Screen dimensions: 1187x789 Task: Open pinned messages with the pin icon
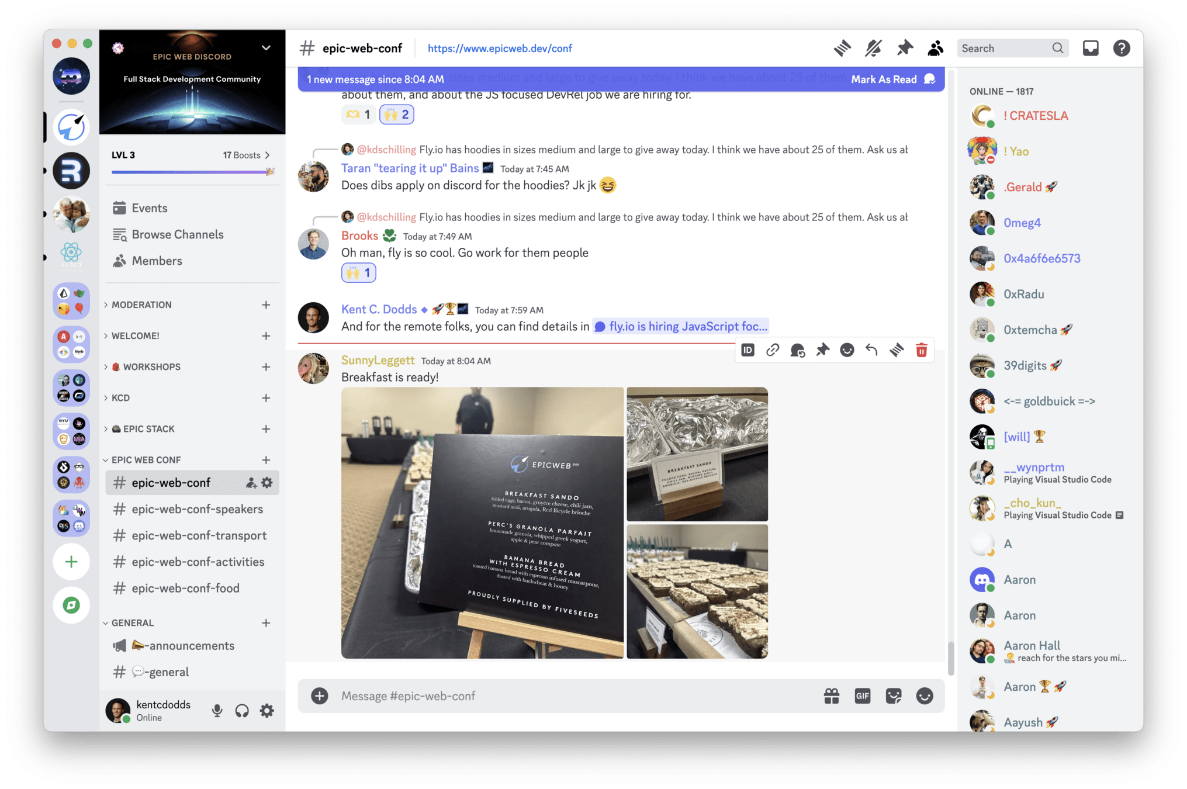click(x=904, y=48)
